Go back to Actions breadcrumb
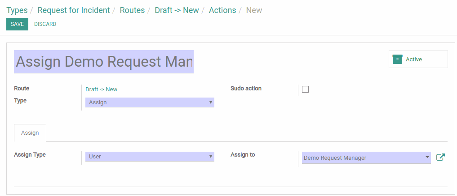Image resolution: width=457 pixels, height=196 pixels. click(x=222, y=10)
